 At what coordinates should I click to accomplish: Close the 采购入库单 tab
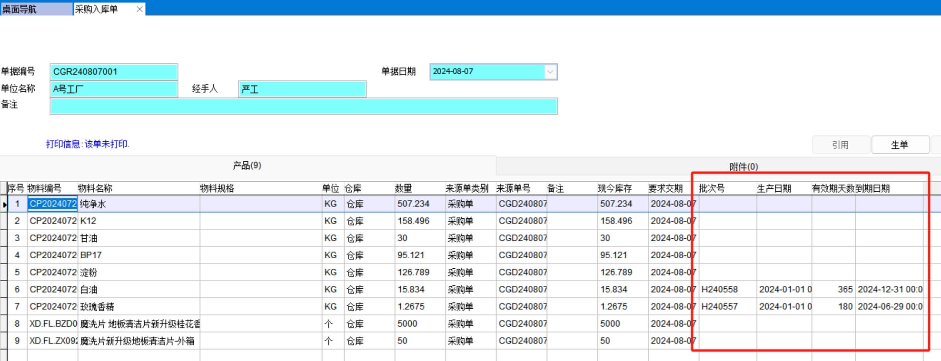click(139, 9)
